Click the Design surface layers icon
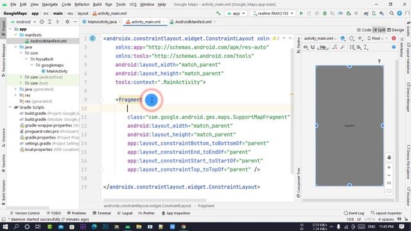 pos(342,38)
